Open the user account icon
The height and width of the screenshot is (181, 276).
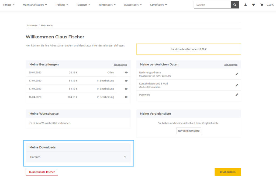pyautogui.click(x=245, y=5)
